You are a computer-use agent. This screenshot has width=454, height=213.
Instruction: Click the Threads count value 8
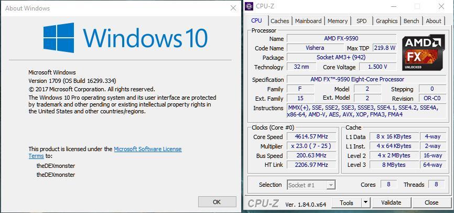(437, 184)
